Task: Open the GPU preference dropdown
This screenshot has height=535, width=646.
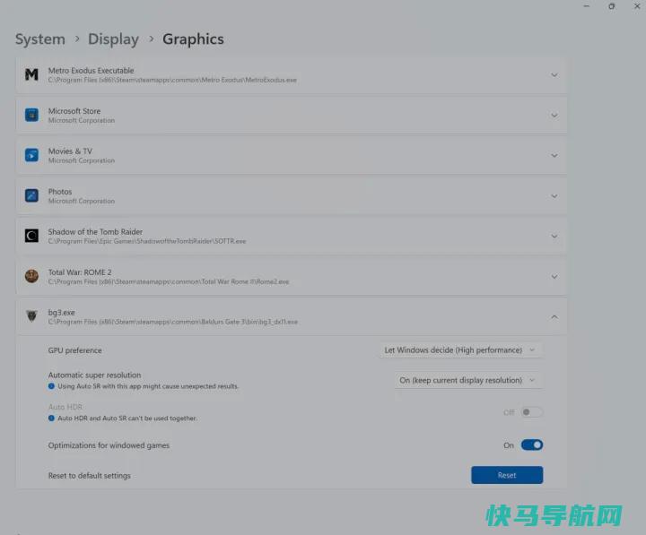Action: 460,350
